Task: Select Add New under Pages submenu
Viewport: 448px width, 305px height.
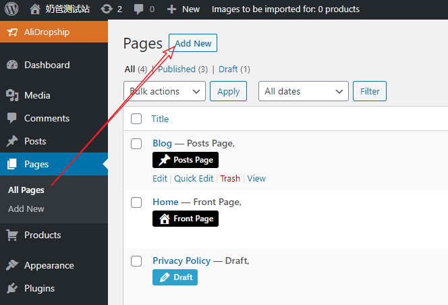Action: [26, 209]
